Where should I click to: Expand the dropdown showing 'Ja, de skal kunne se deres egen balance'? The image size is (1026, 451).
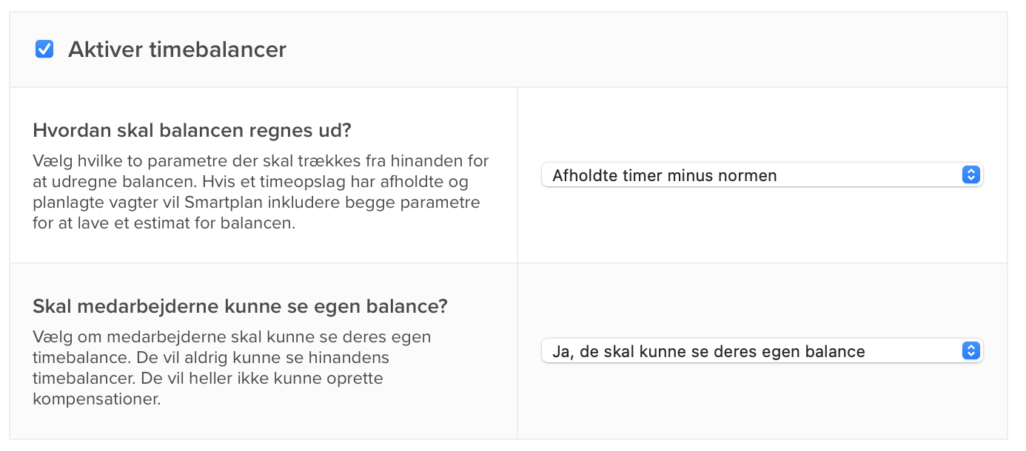[762, 350]
